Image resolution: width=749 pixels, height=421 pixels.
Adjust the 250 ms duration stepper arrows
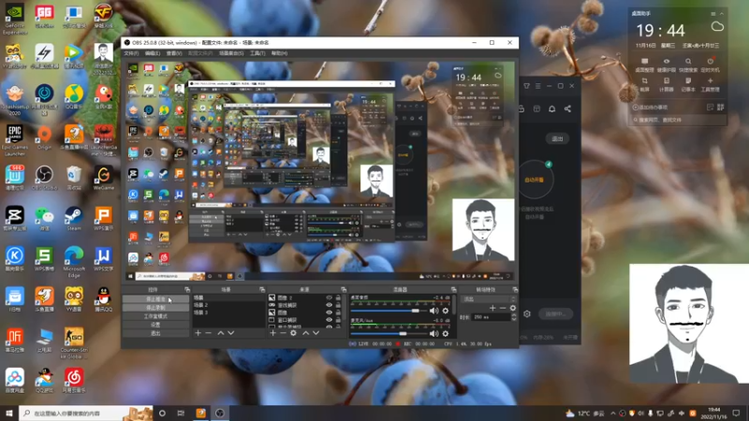513,317
